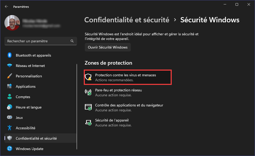This screenshot has height=156, width=255.
Task: Click the Sécurité de l'appareil laptop icon
Action: (88, 122)
